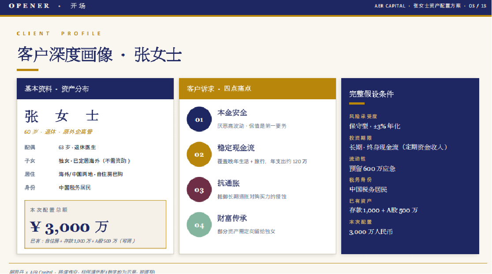Screen dimensions: 492x274
Task: Click the 03 / 13 page indicator
Action: (477, 6)
